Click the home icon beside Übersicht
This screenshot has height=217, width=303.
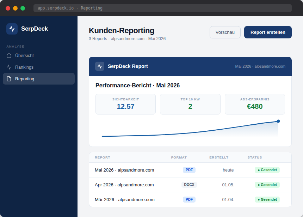9,56
